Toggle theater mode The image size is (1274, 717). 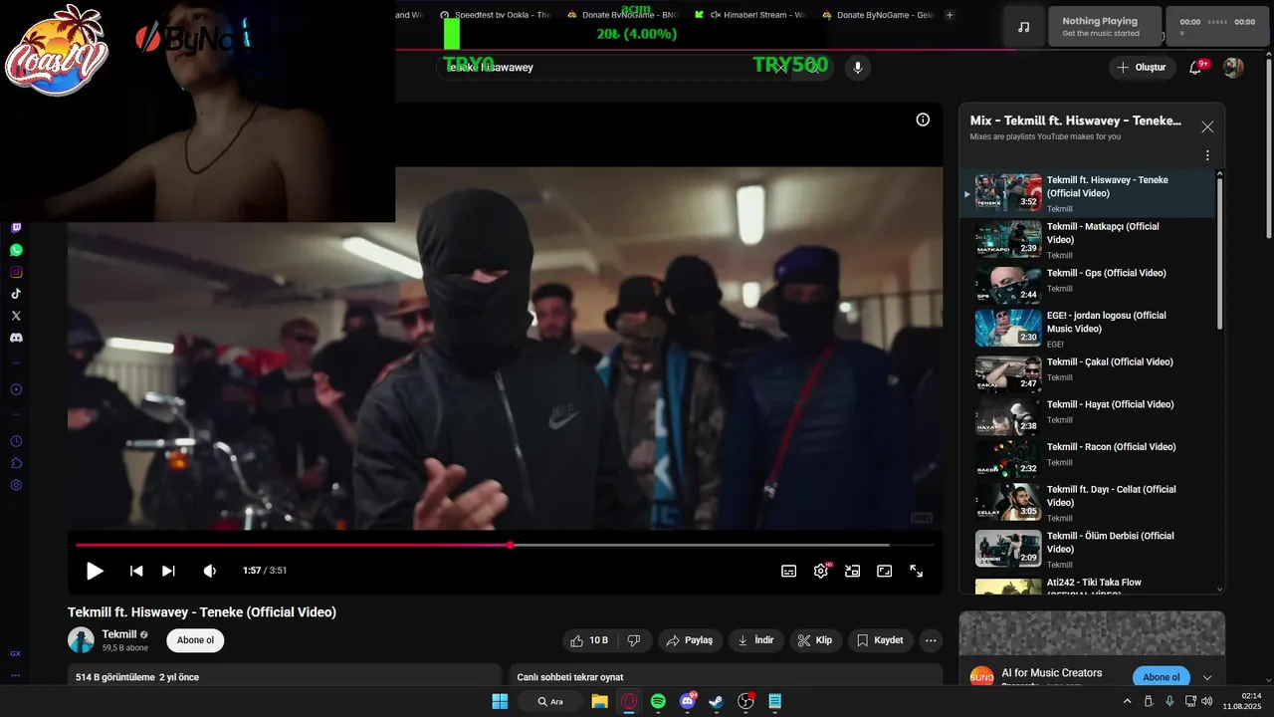click(x=885, y=571)
